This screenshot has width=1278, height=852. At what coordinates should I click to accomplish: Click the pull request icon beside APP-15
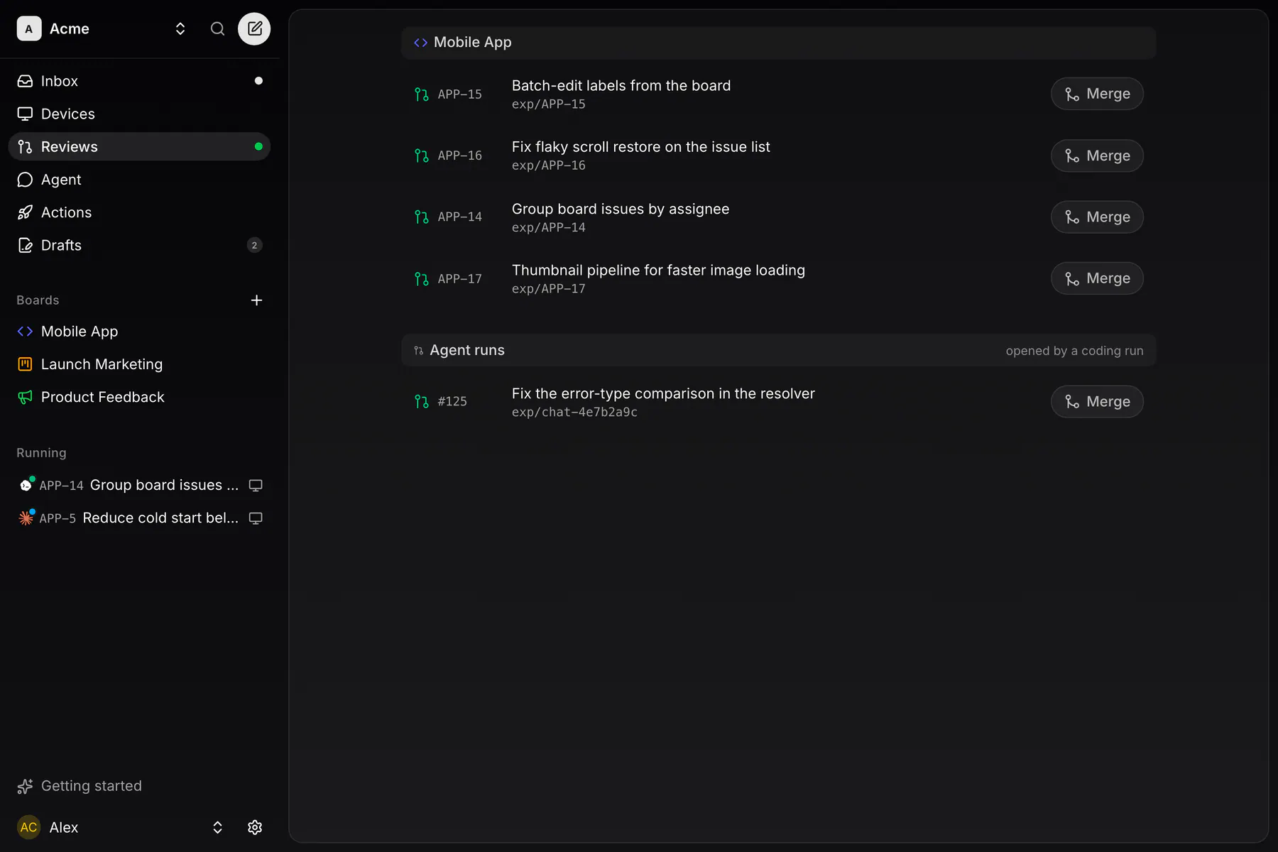tap(422, 94)
